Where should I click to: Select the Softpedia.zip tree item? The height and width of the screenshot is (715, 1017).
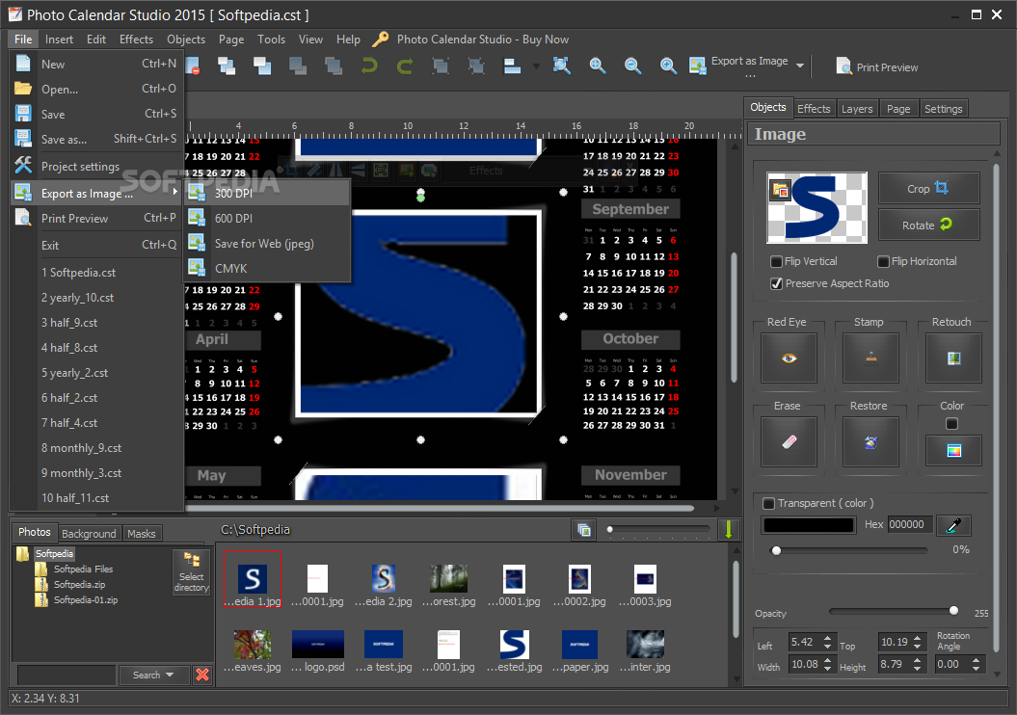pos(79,584)
